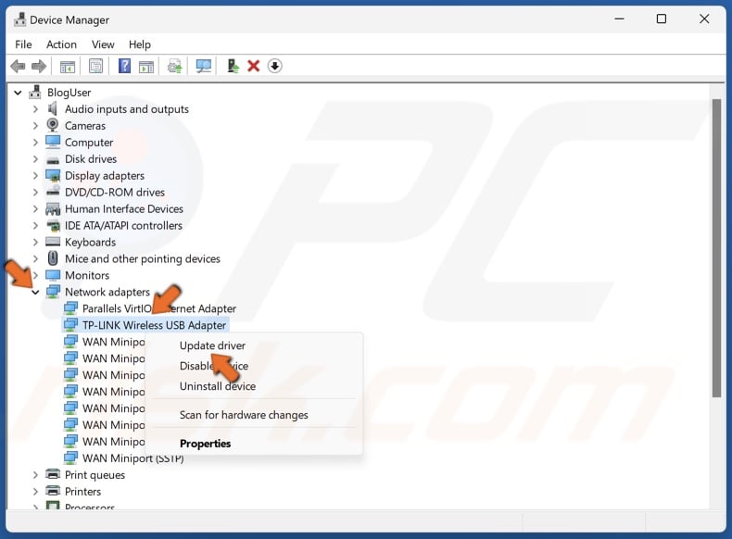Collapse the BlogUser root node
732x539 pixels.
click(x=18, y=93)
